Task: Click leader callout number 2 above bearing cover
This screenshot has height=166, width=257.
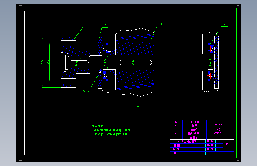Action: pos(106,25)
